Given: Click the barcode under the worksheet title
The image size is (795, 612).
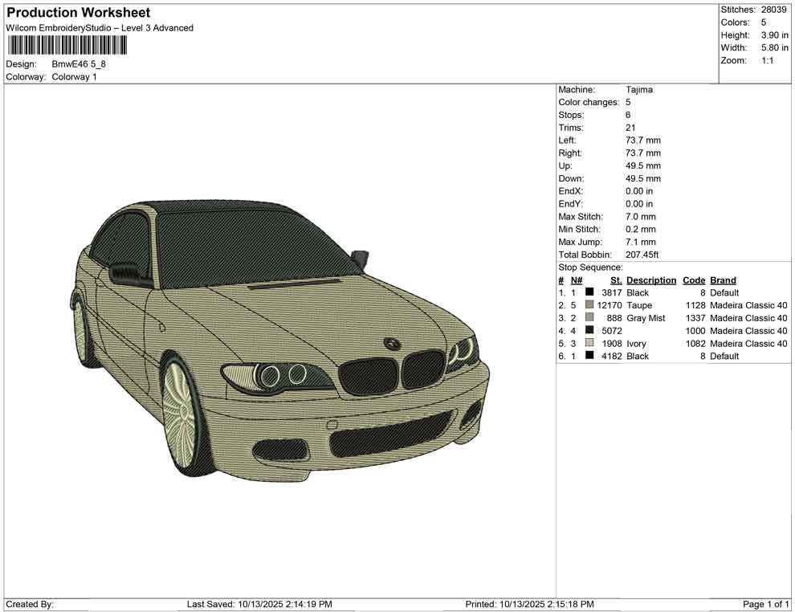Looking at the screenshot, I should tap(67, 45).
